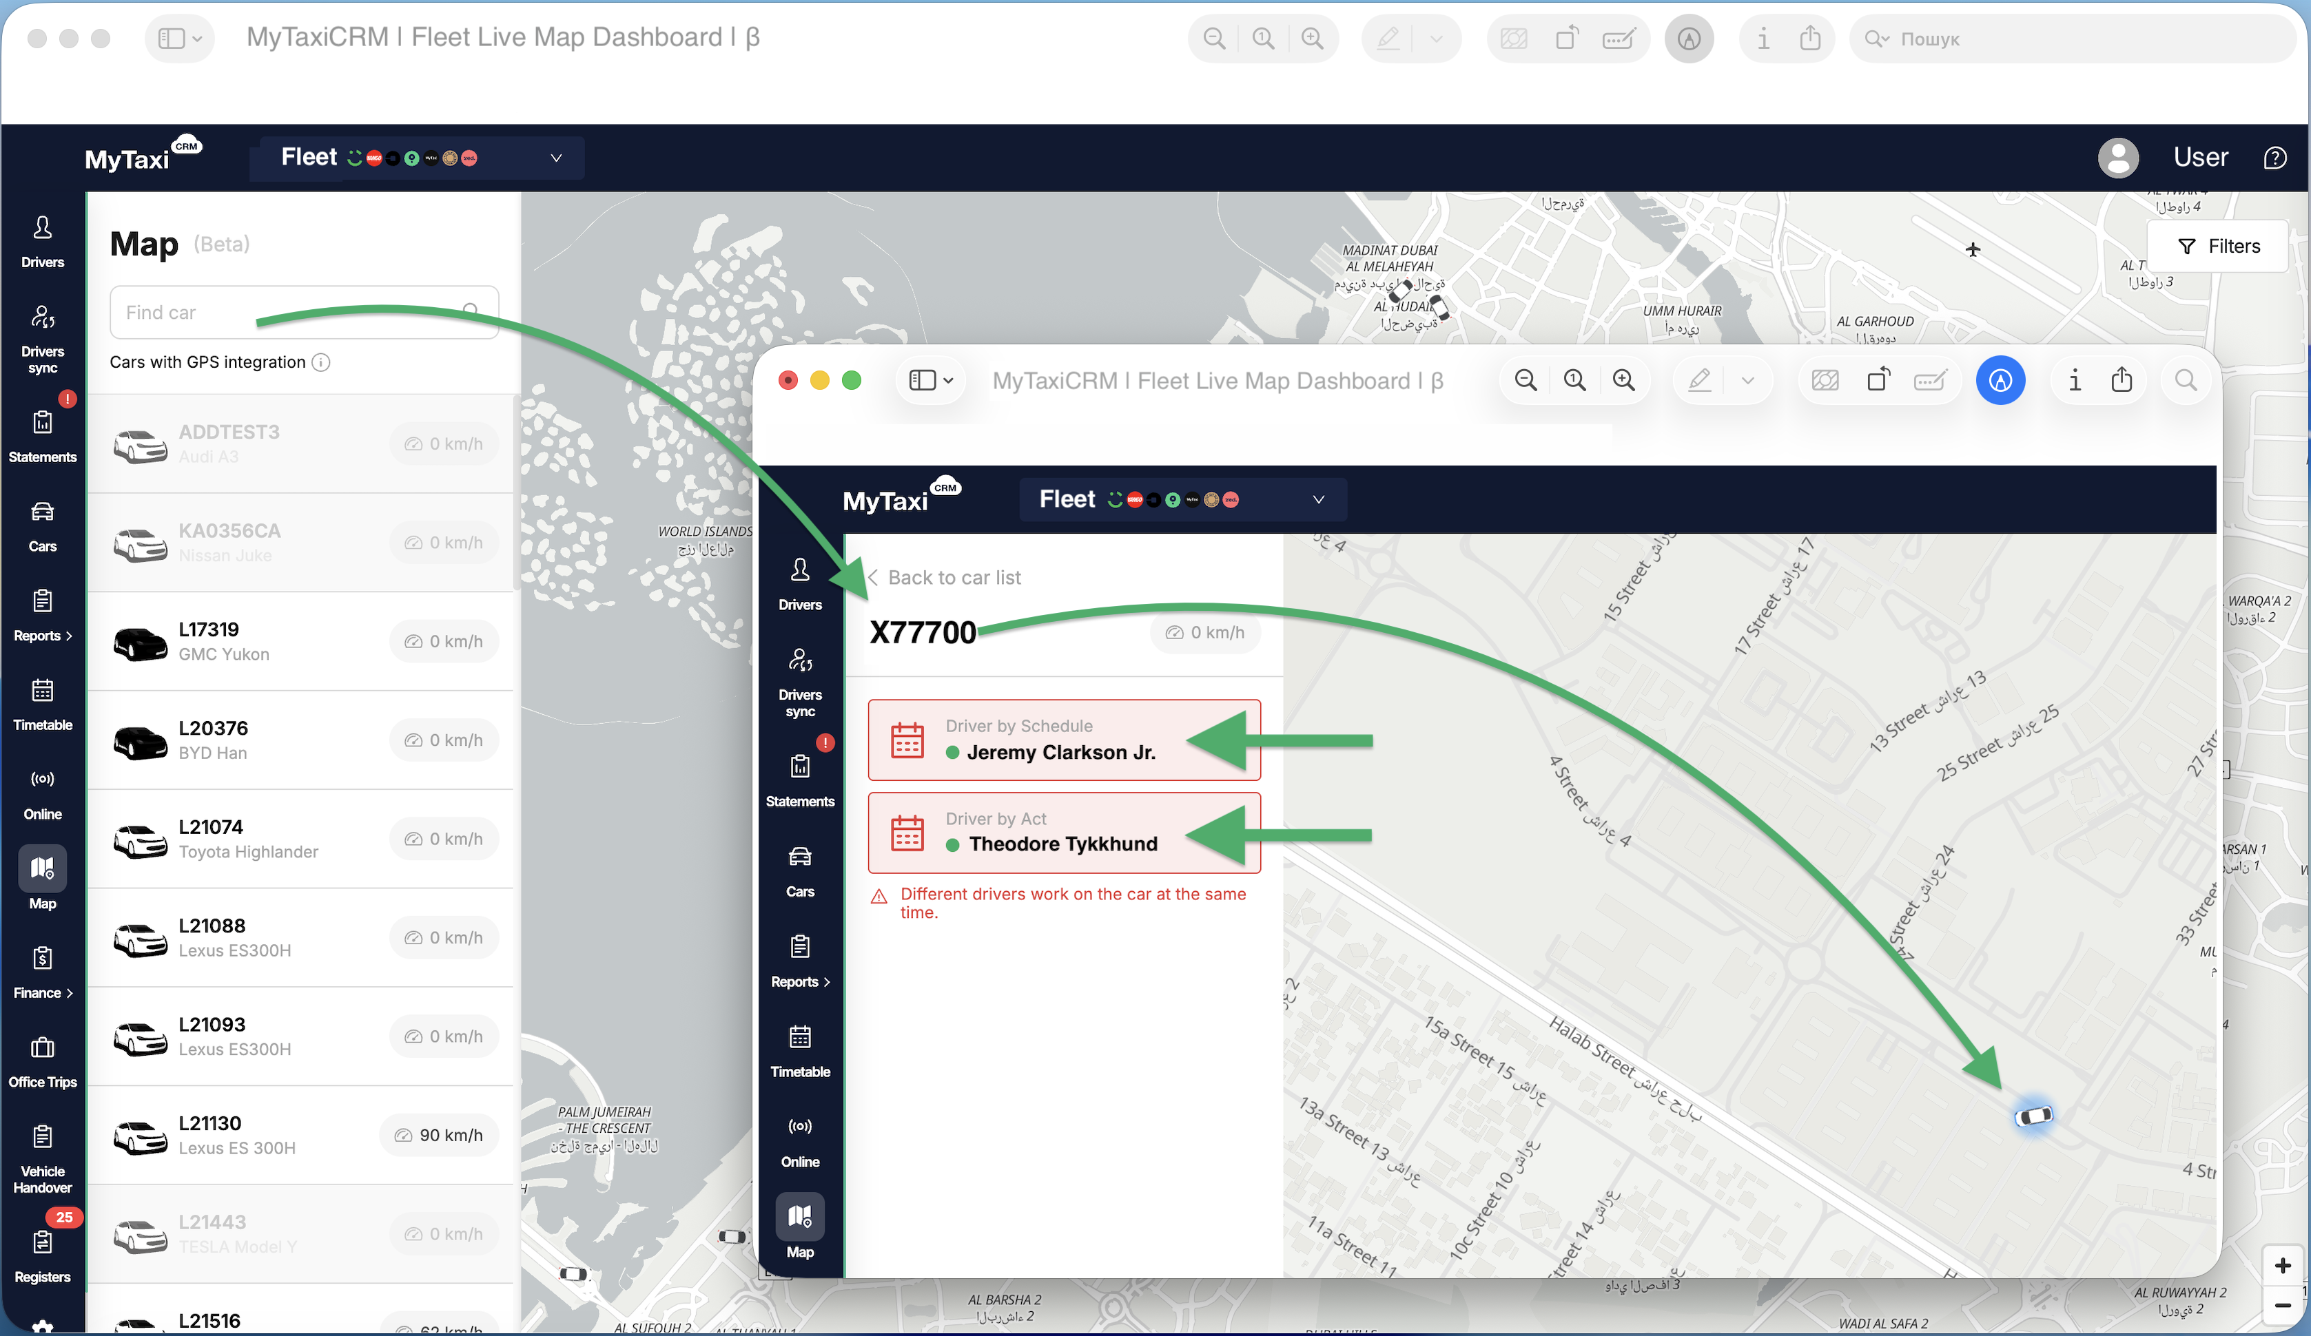This screenshot has height=1336, width=2311.
Task: Click zoom in in outer Preview toolbar
Action: (x=1311, y=39)
